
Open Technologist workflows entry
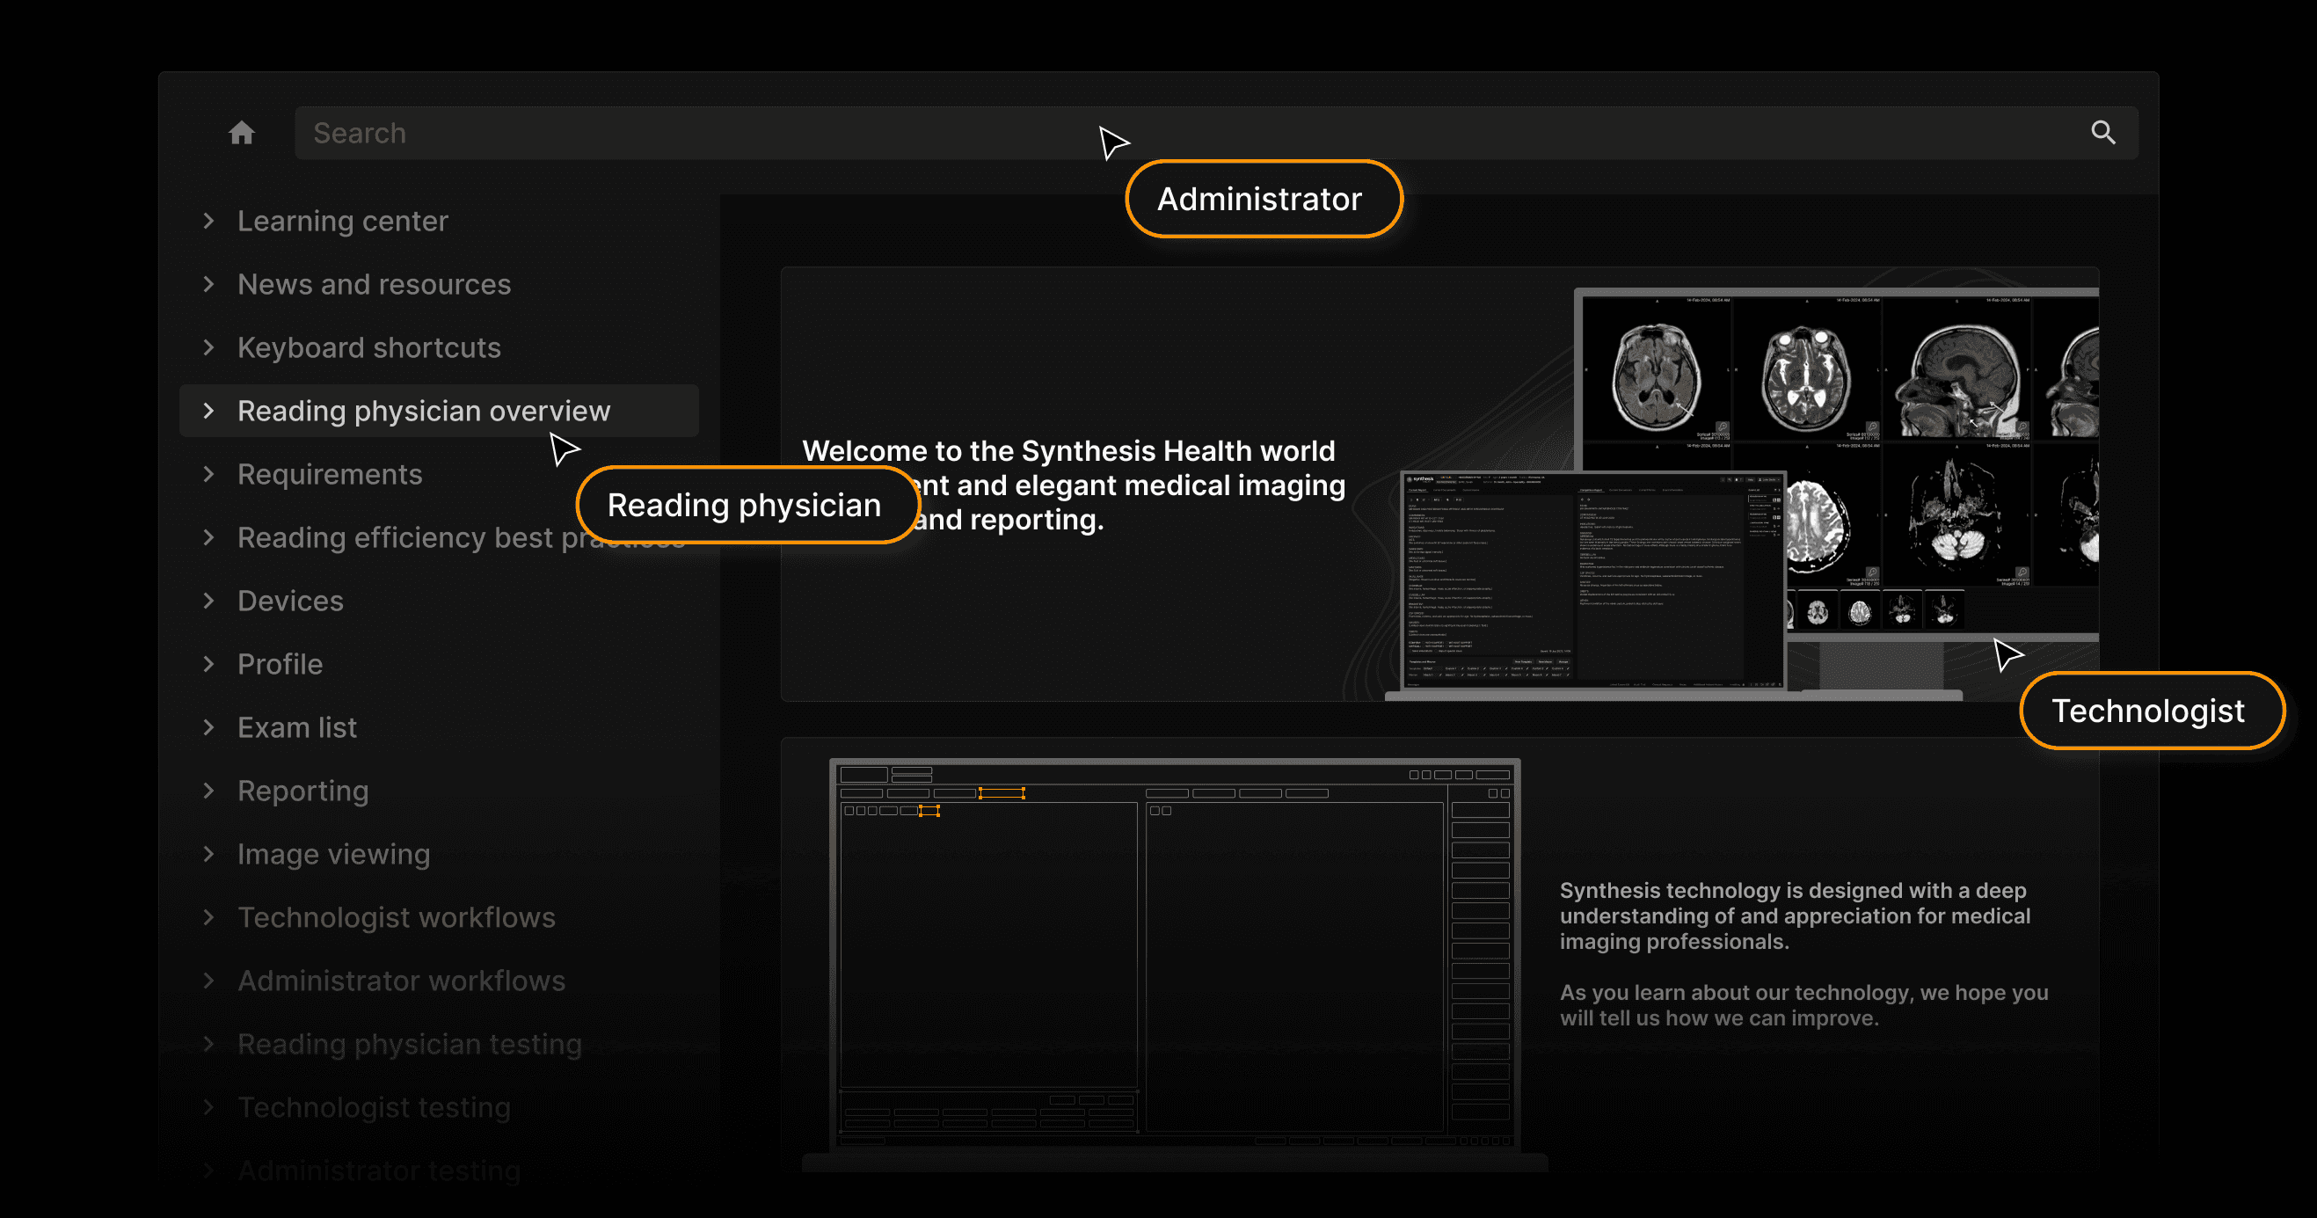tap(396, 917)
